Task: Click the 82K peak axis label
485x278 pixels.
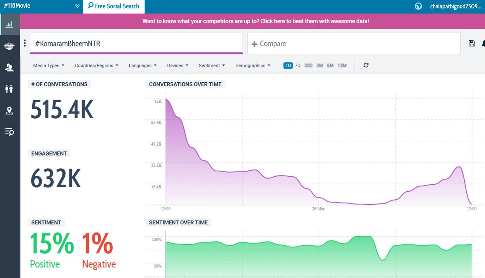Action: coord(158,101)
